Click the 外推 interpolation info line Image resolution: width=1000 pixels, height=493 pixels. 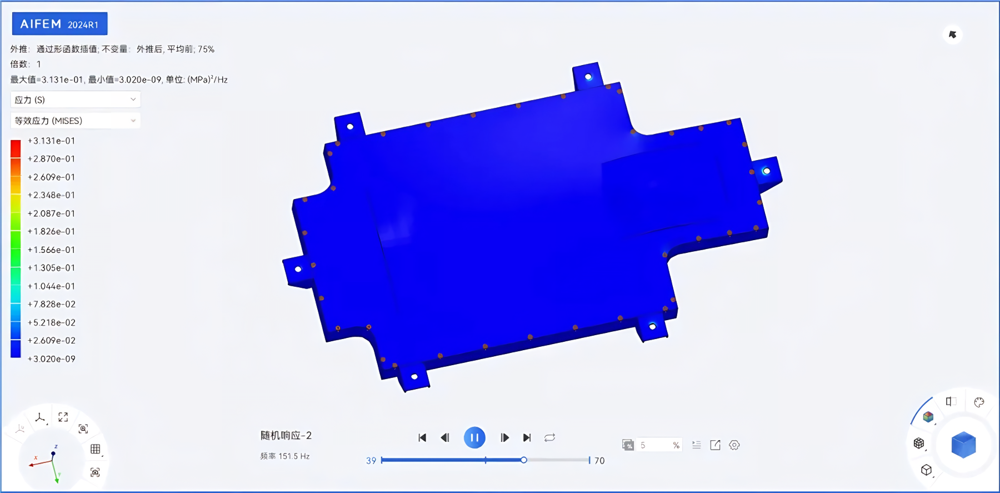pyautogui.click(x=112, y=49)
